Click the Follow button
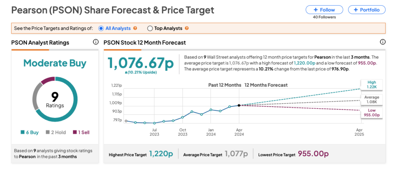 324,10
